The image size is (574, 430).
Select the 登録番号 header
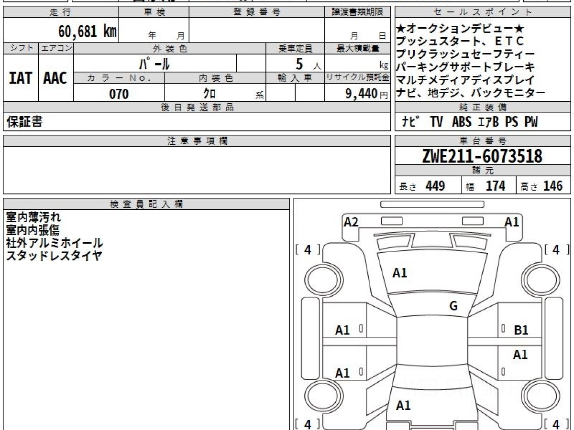pos(257,12)
